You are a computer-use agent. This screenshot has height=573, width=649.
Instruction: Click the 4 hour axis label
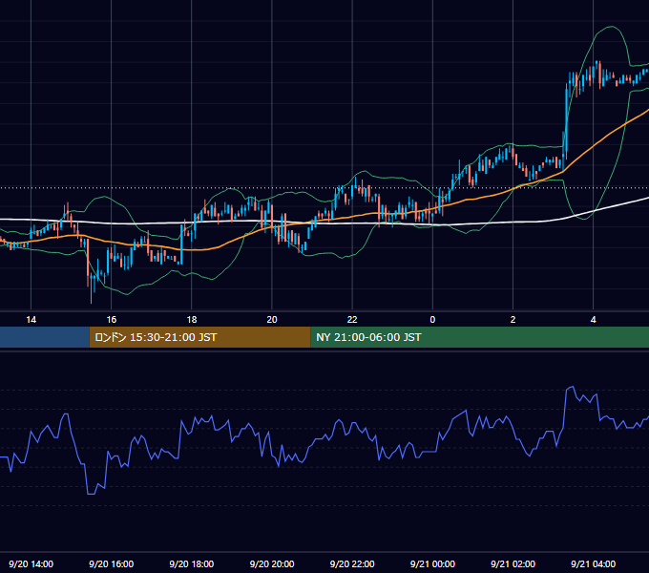pyautogui.click(x=593, y=320)
